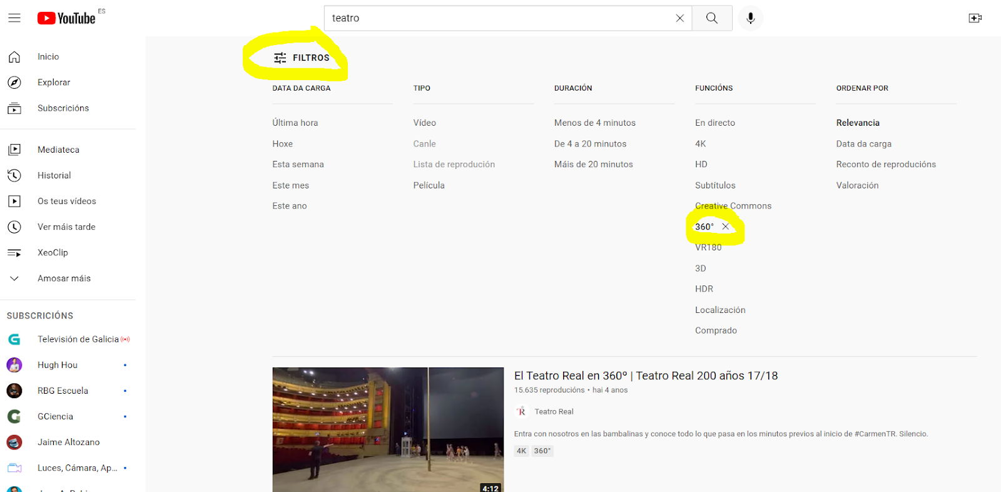Viewport: 1001px width, 492px height.
Task: Start voice search with microphone
Action: point(751,18)
